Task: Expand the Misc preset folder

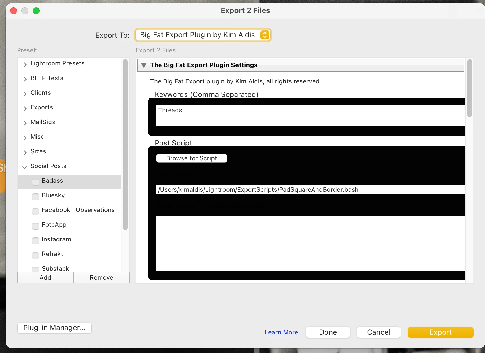Action: coord(25,138)
